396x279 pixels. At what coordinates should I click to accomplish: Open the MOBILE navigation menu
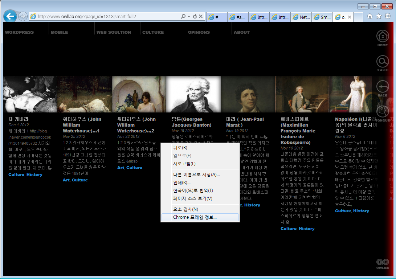tap(60, 32)
